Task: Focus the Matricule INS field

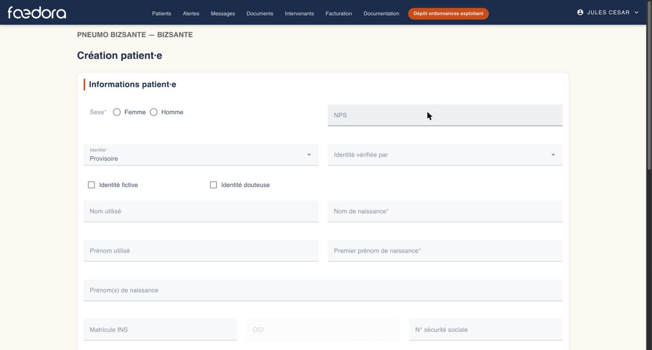Action: click(x=160, y=330)
